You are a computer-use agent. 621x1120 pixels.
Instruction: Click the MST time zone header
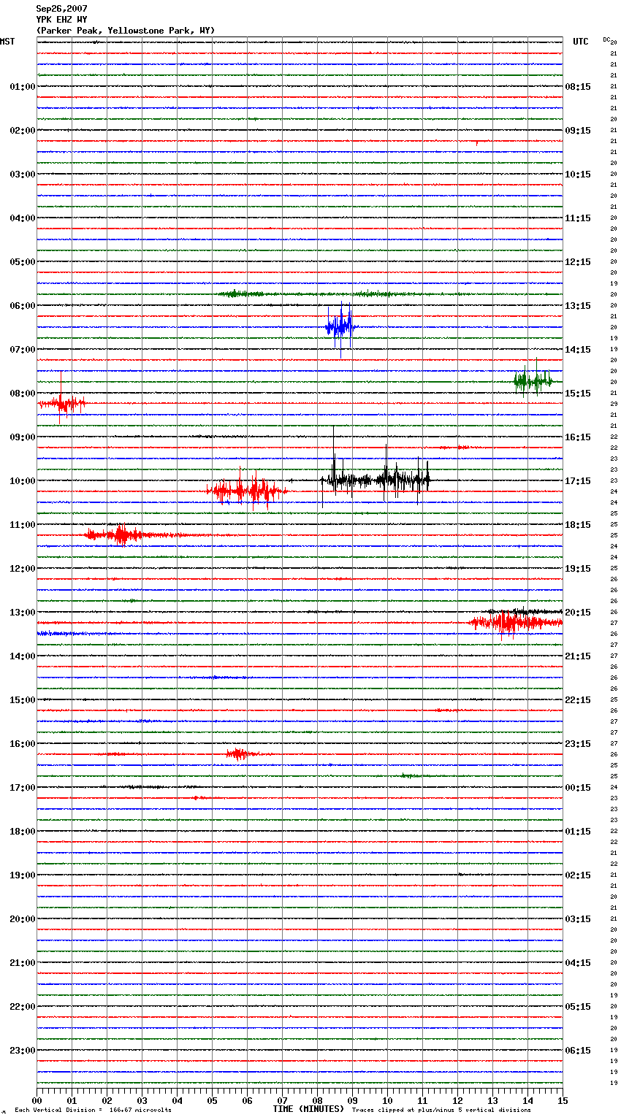tap(7, 42)
